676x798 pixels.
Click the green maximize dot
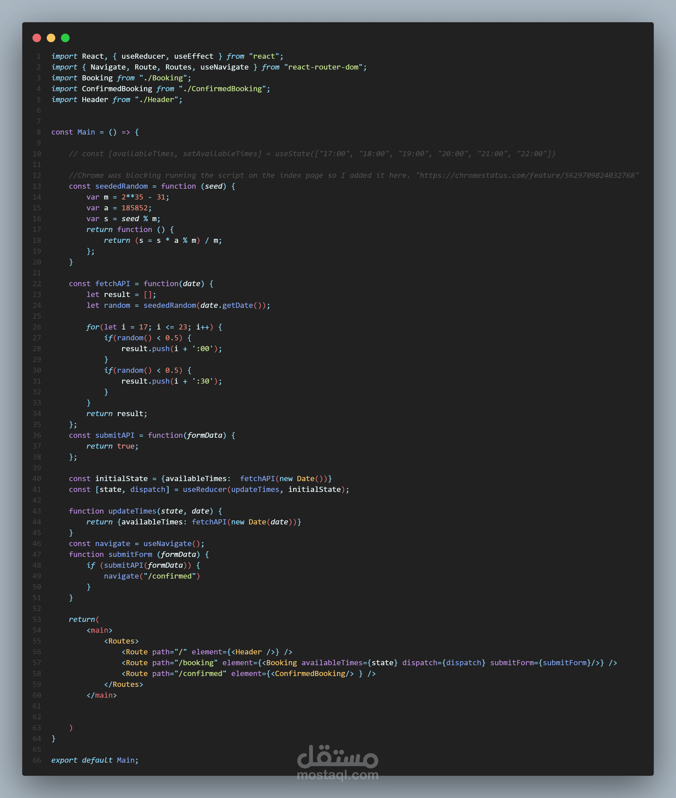coord(65,38)
